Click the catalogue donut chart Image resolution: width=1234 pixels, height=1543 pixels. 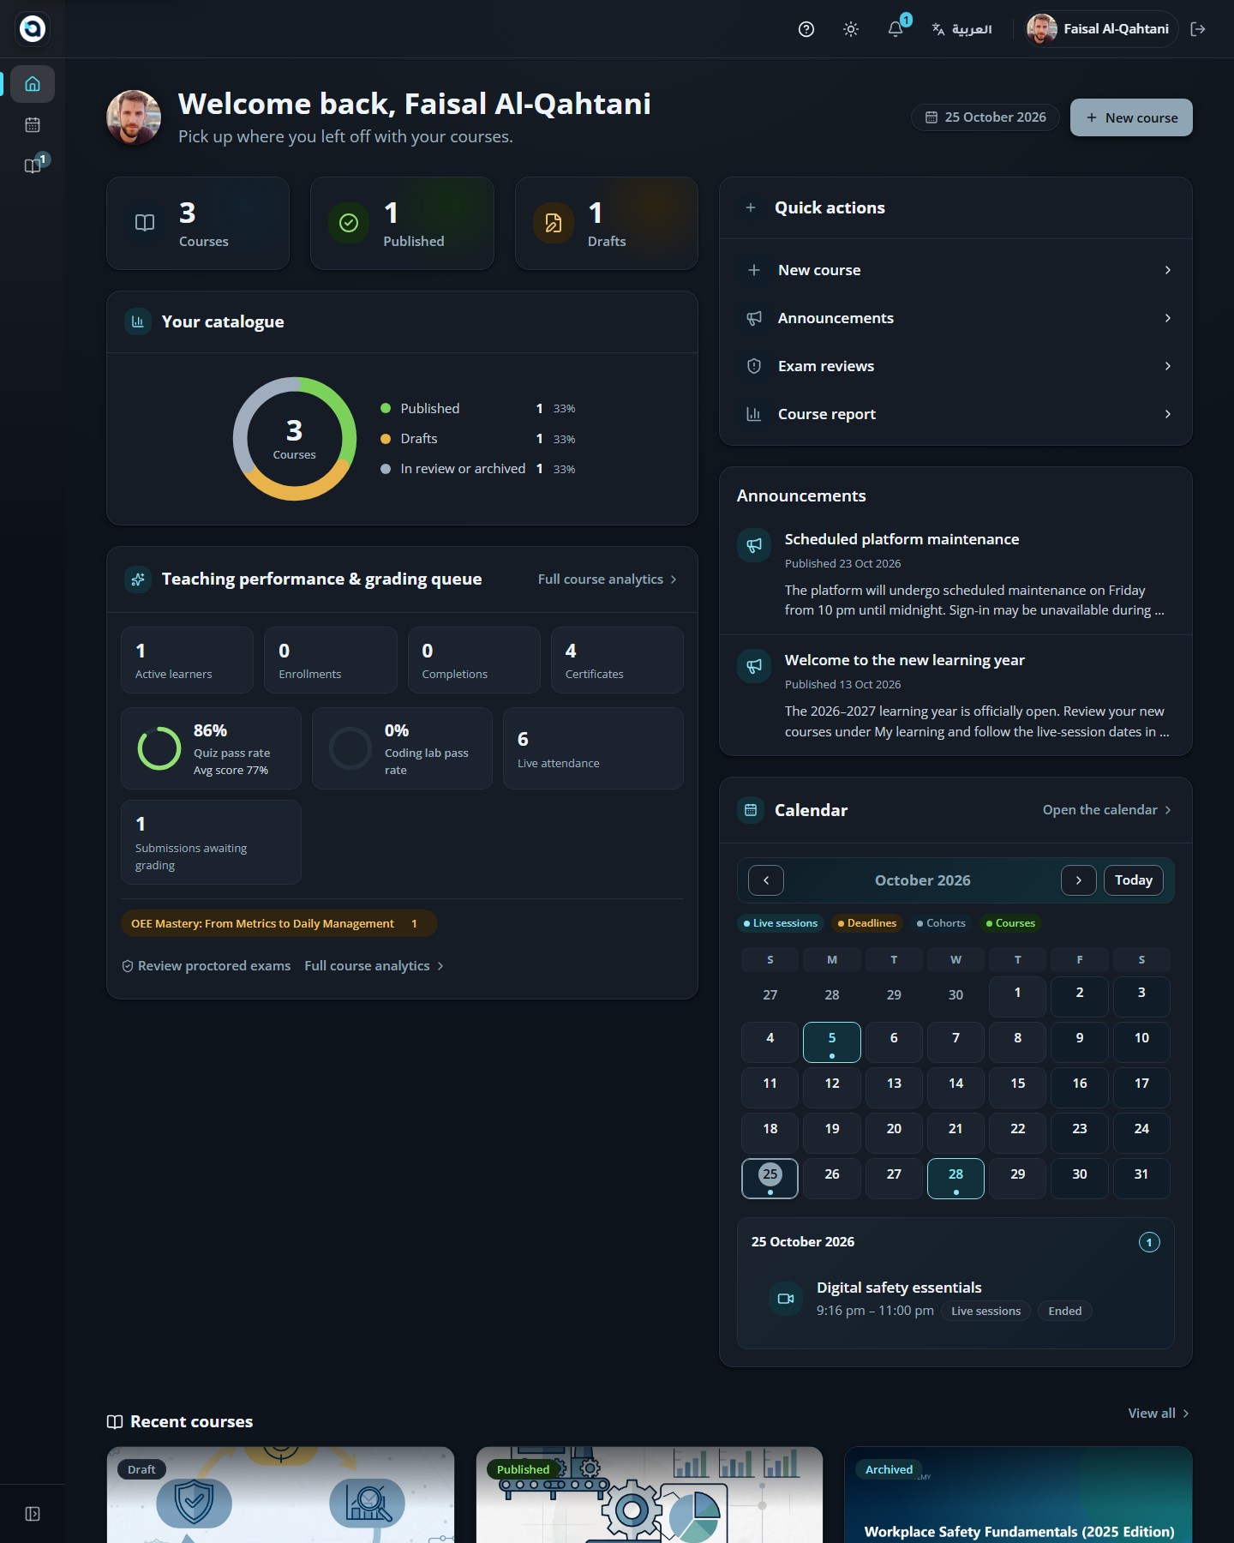(295, 439)
